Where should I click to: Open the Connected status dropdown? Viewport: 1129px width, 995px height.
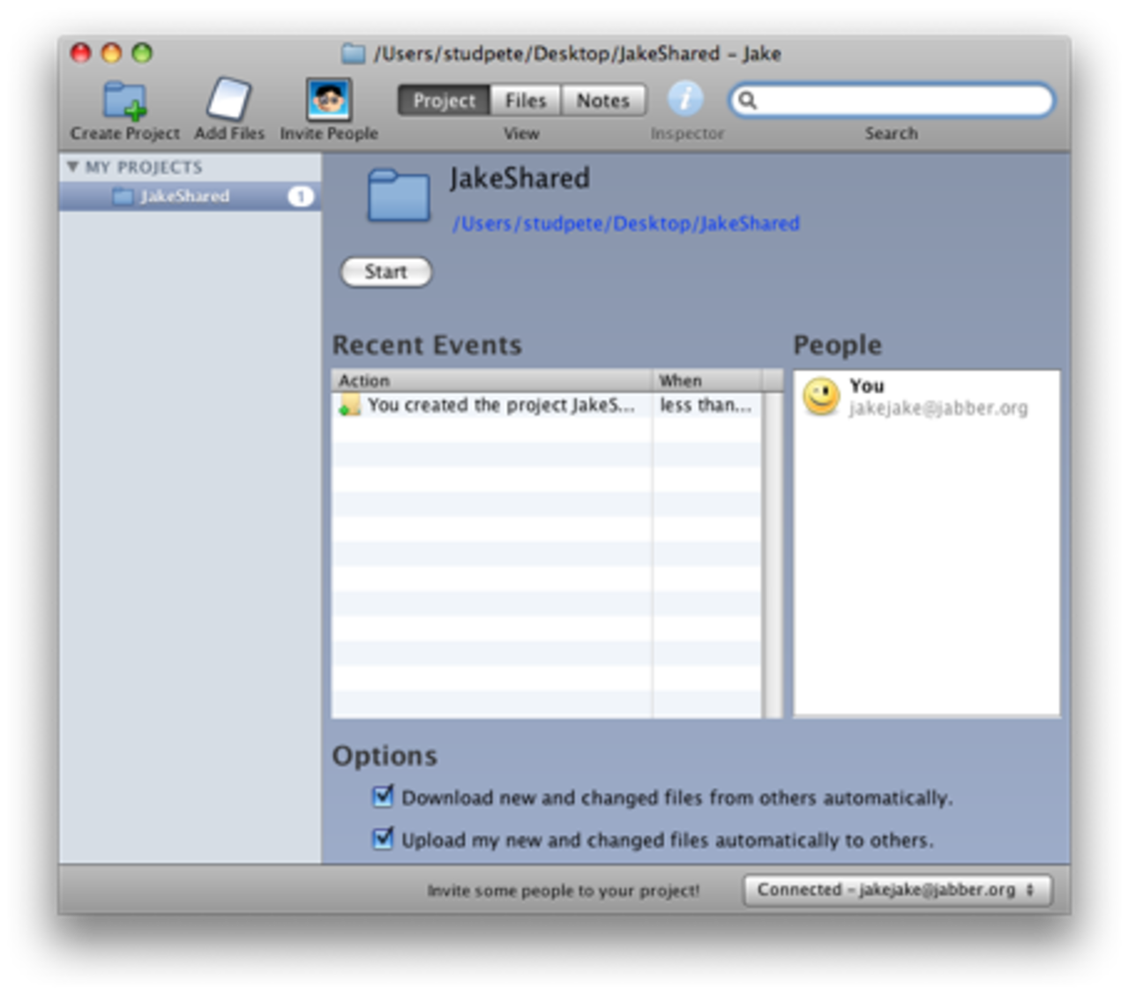(897, 890)
